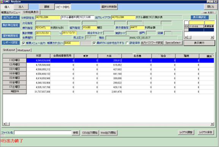Click the 表示実行 button
Screen dimensions: 219x147
pos(199,43)
